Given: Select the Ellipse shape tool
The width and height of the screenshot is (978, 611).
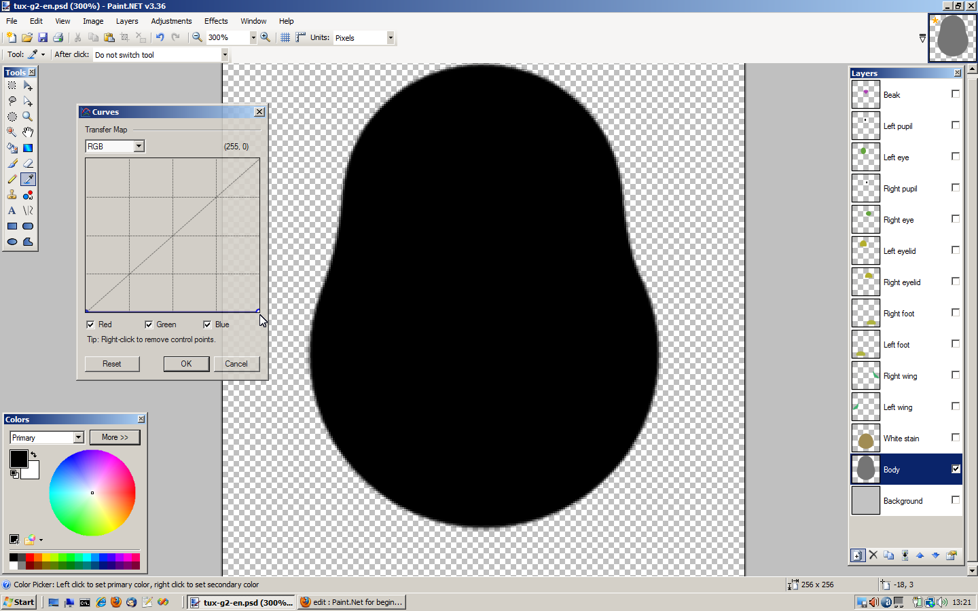Looking at the screenshot, I should tap(12, 242).
